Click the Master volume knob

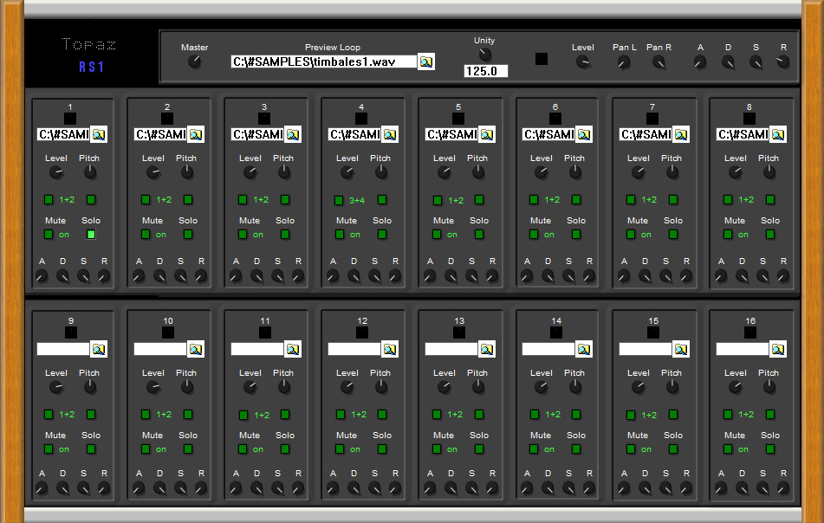[194, 61]
